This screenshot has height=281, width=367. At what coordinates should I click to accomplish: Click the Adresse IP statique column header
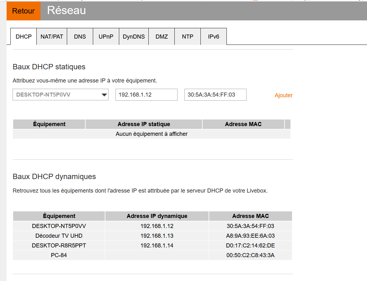pos(144,124)
